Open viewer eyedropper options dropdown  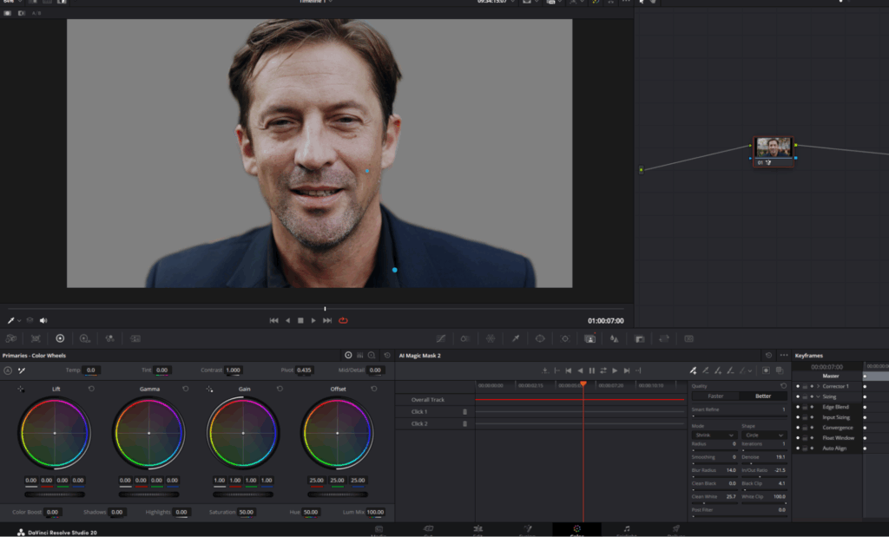(x=19, y=321)
